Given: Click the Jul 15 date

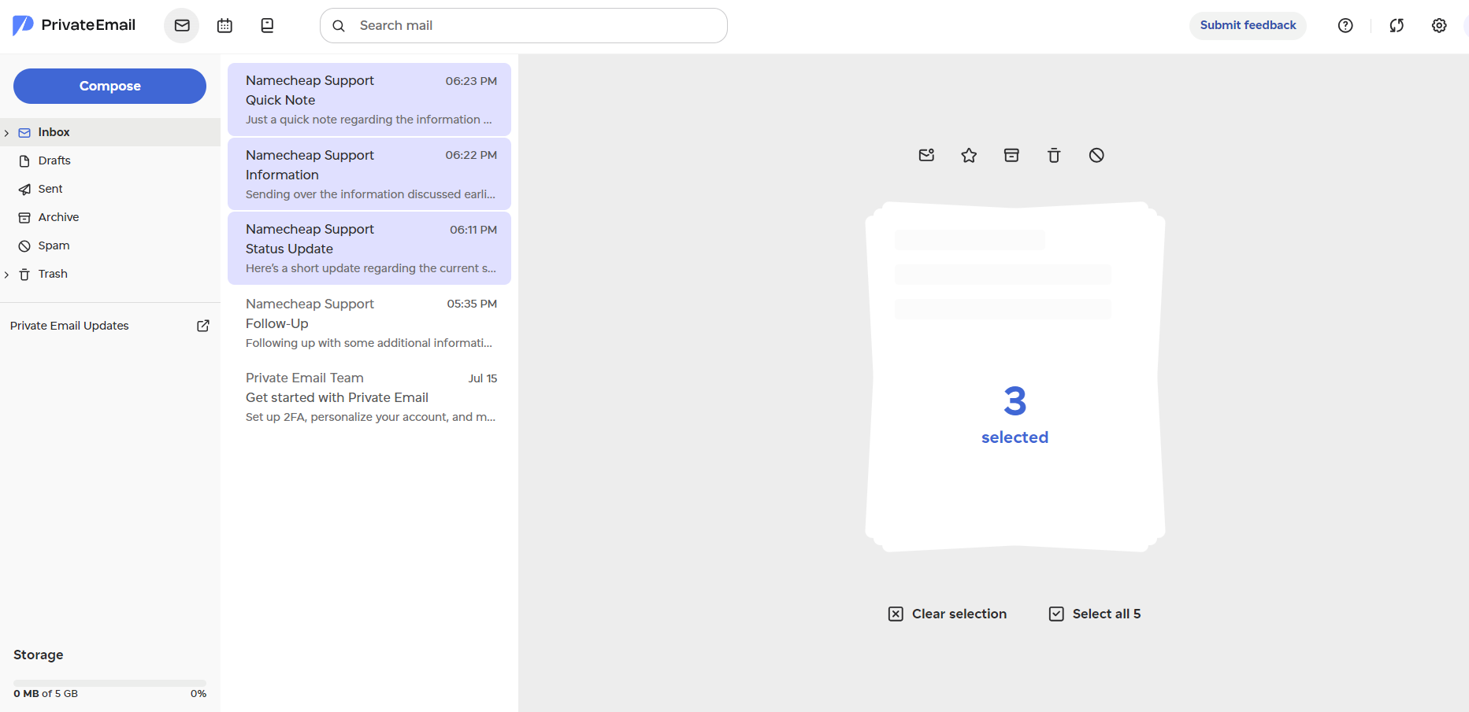Looking at the screenshot, I should (483, 378).
